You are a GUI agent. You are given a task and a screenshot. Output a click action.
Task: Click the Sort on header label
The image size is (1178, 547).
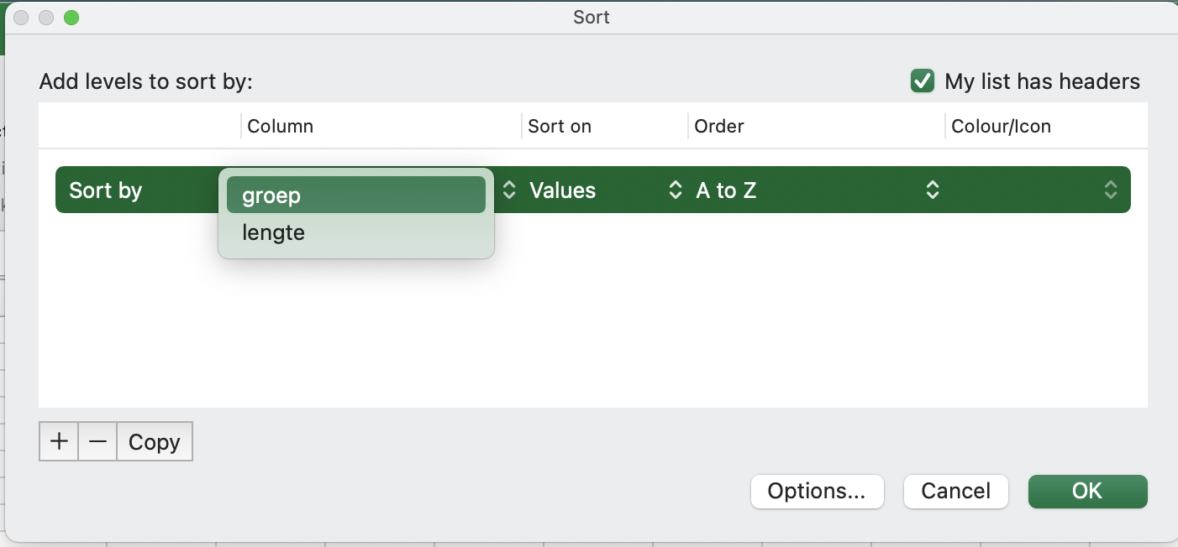pyautogui.click(x=560, y=127)
